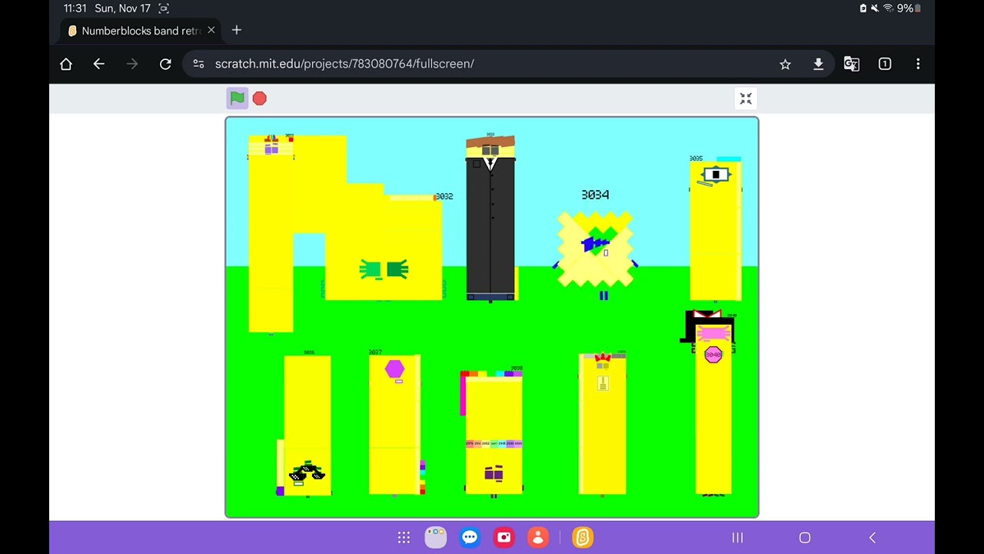This screenshot has width=984, height=554.
Task: Open the app drawer grid icon
Action: [404, 538]
